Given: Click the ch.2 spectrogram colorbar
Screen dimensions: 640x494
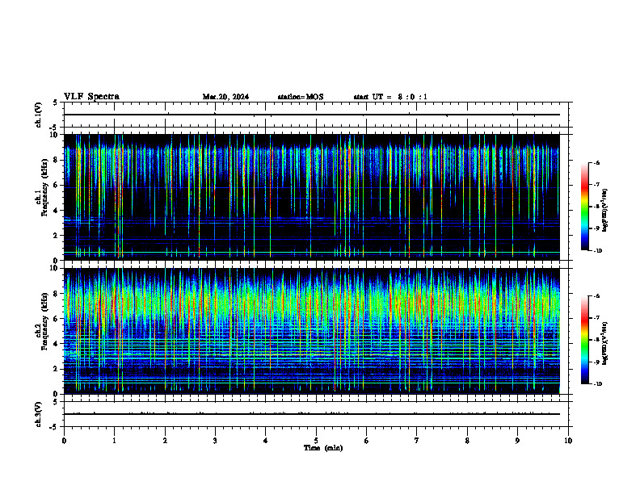Looking at the screenshot, I should pyautogui.click(x=584, y=340).
